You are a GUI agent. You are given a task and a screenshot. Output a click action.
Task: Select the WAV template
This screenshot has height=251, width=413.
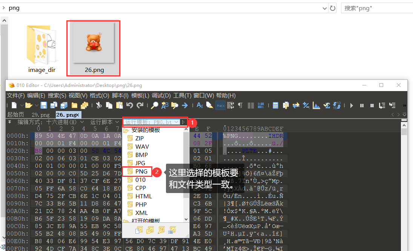pos(142,146)
